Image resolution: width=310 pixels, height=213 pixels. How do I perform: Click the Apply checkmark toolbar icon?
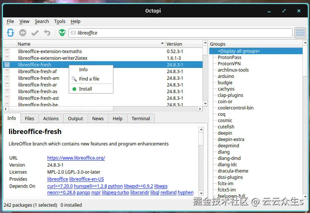click(35, 33)
